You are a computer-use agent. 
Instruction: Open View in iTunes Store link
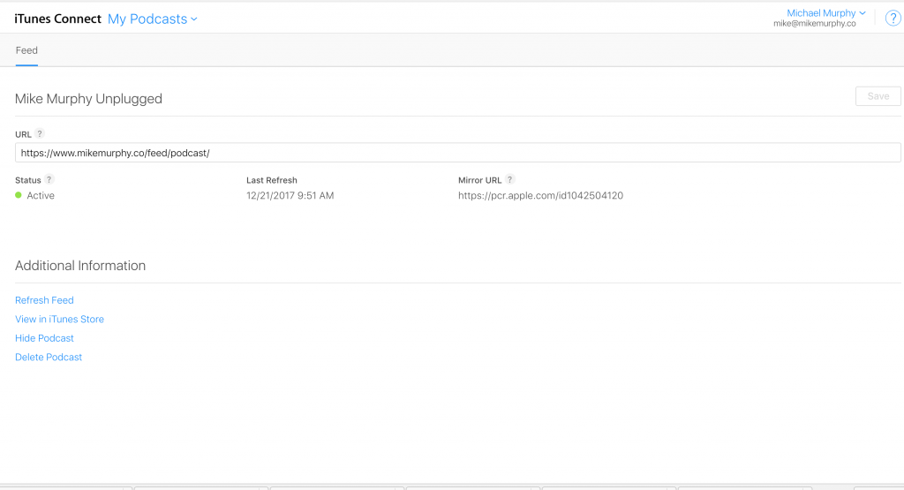[59, 320]
